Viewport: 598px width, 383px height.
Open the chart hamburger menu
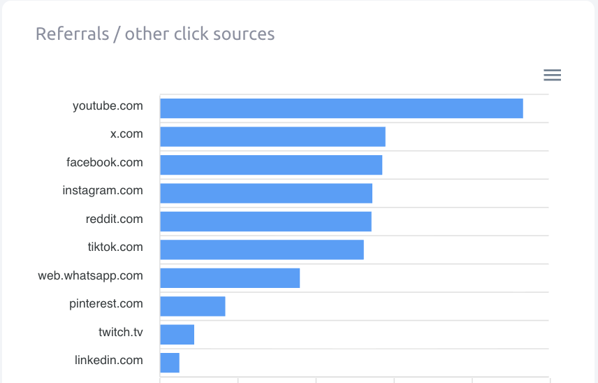pyautogui.click(x=552, y=75)
